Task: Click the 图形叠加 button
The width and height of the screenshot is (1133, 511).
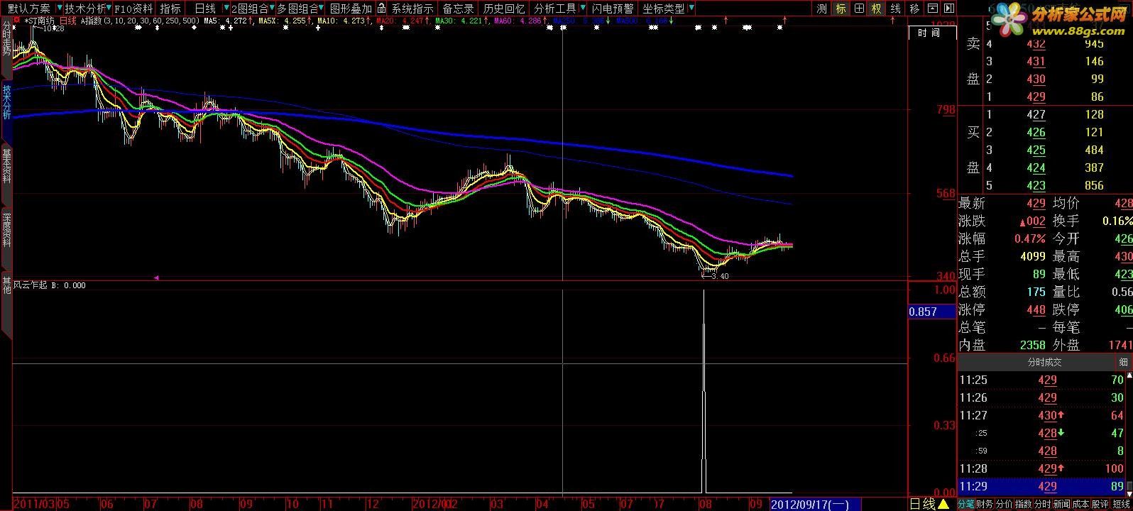Action: pyautogui.click(x=351, y=9)
